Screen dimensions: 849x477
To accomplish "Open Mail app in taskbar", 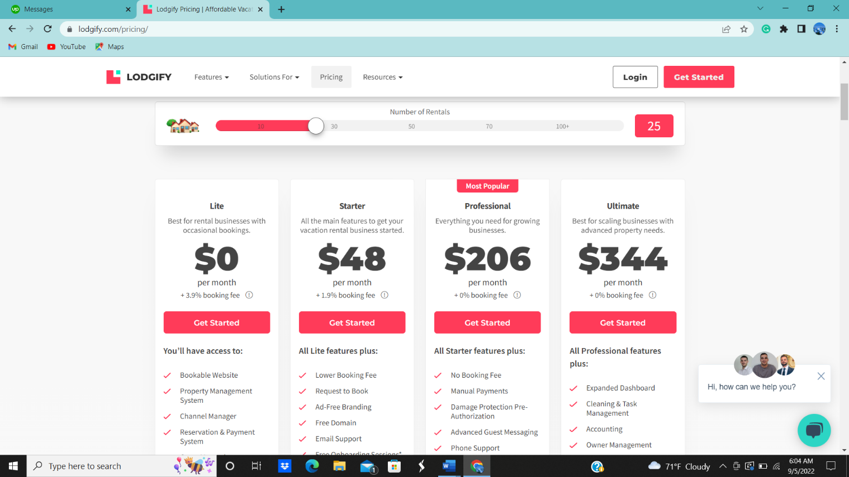I will [x=367, y=466].
